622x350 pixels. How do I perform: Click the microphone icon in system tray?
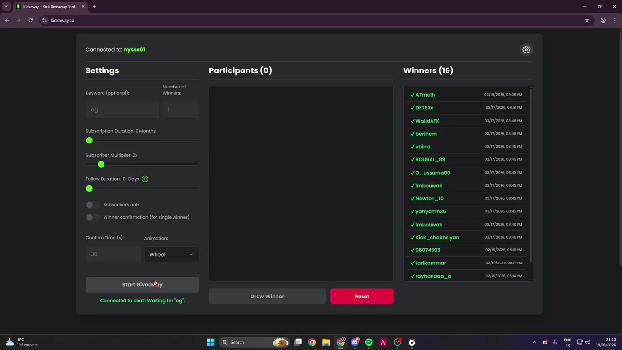[x=555, y=342]
